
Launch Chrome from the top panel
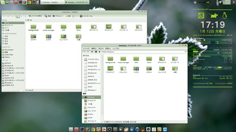click(x=29, y=2)
